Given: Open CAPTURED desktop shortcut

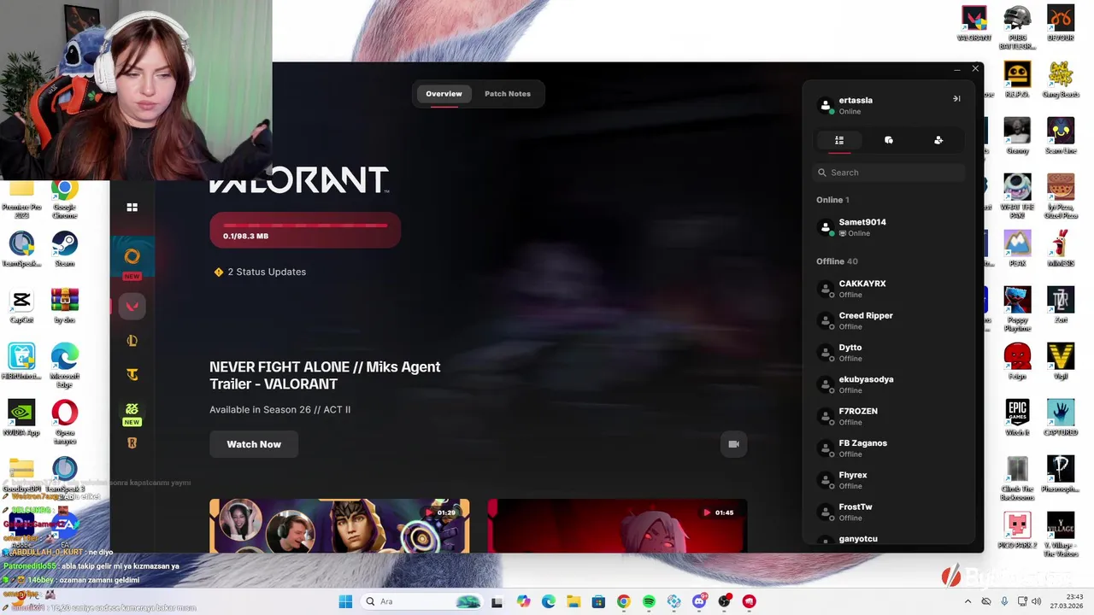Looking at the screenshot, I should [x=1061, y=419].
